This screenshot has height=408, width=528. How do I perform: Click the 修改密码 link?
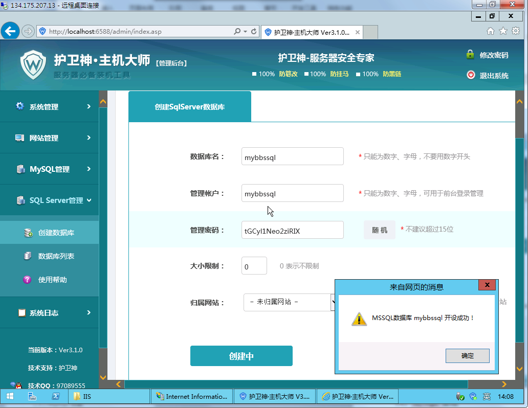[x=494, y=55]
